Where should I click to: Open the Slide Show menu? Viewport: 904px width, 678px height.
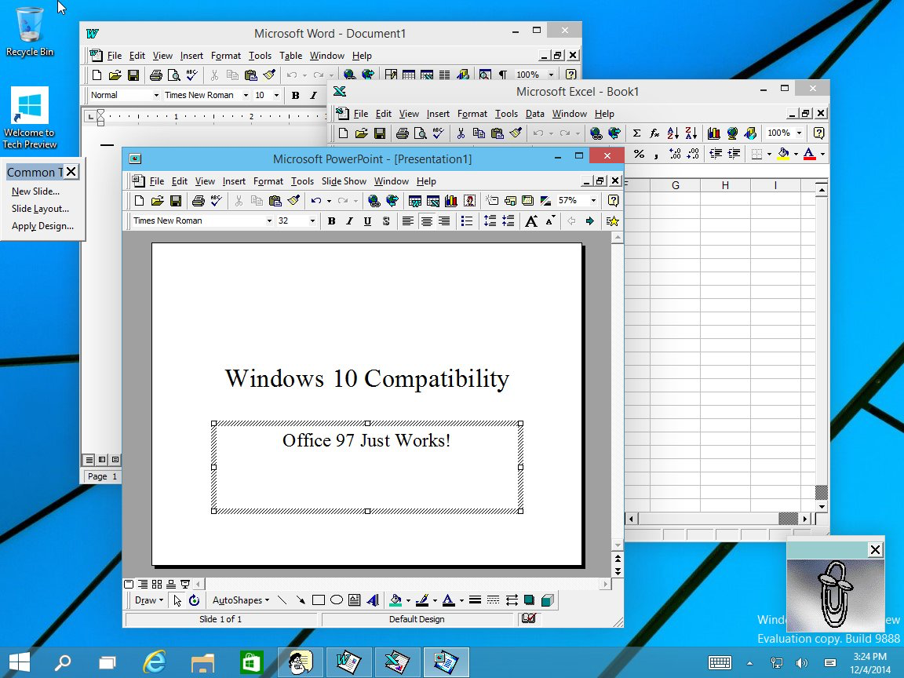(344, 181)
